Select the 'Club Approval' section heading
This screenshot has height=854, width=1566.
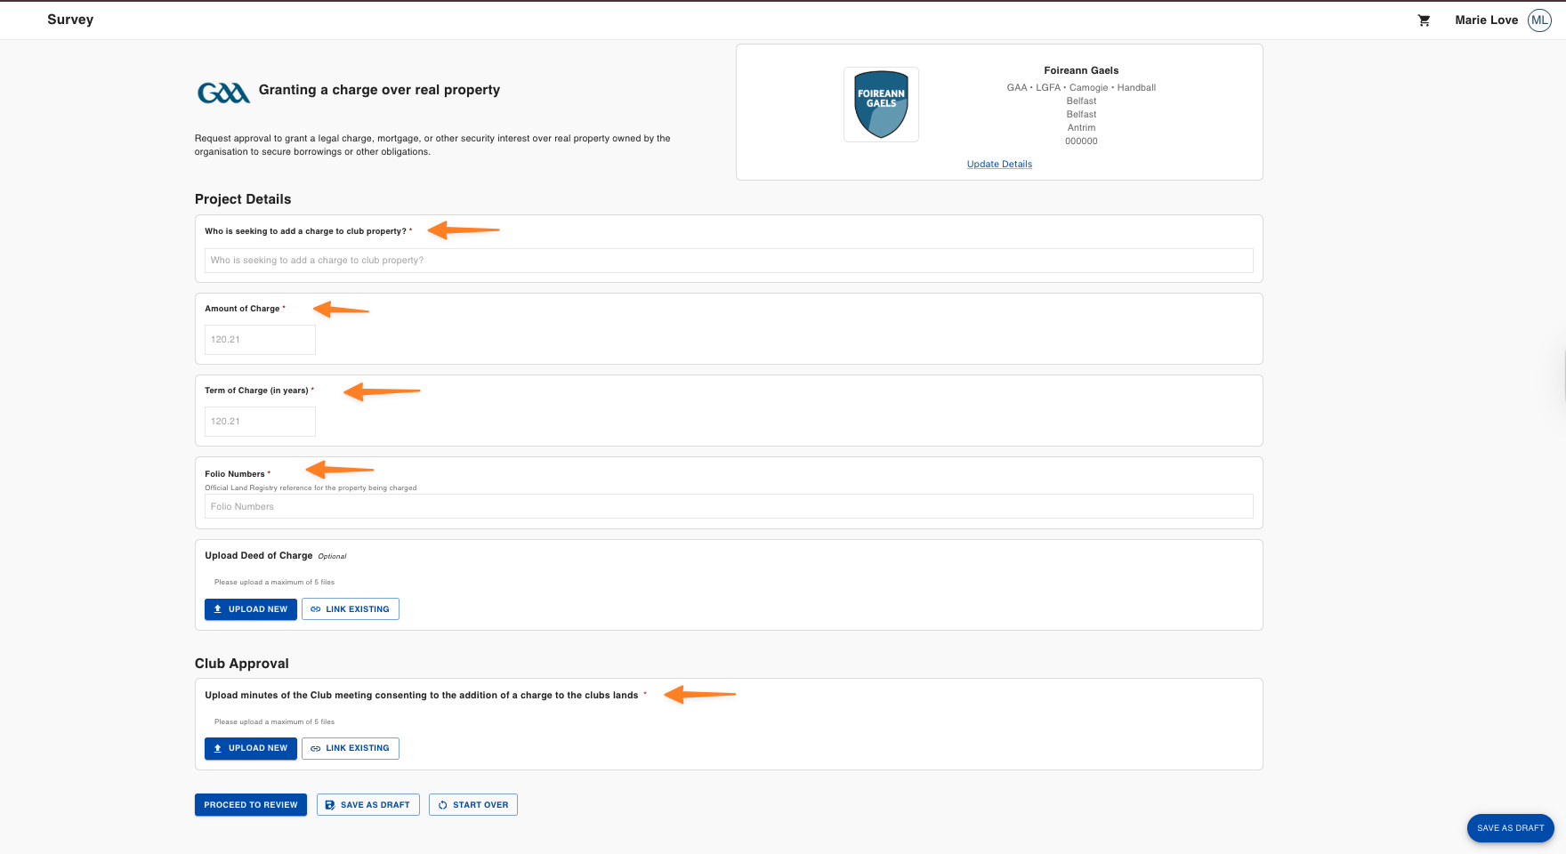pos(242,664)
